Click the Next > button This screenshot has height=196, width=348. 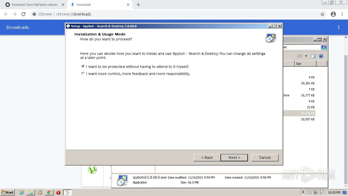click(x=234, y=157)
